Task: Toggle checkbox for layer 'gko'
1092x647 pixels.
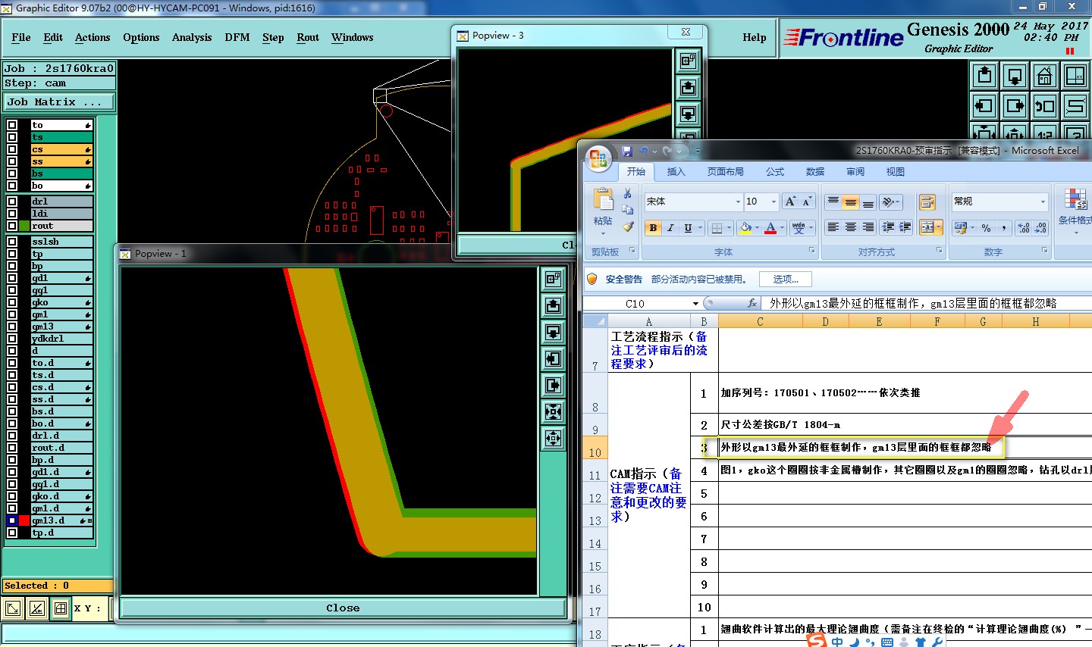Action: 12,302
